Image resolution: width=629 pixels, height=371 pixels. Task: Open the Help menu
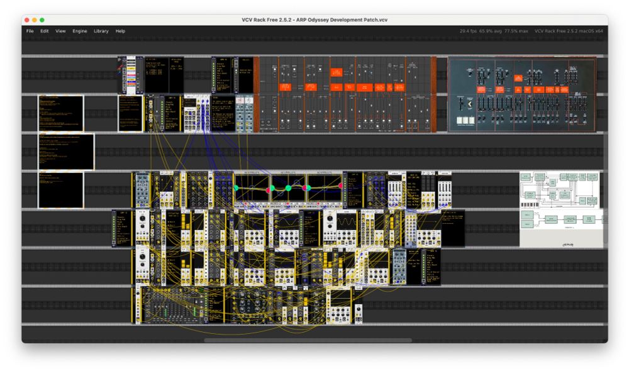120,31
